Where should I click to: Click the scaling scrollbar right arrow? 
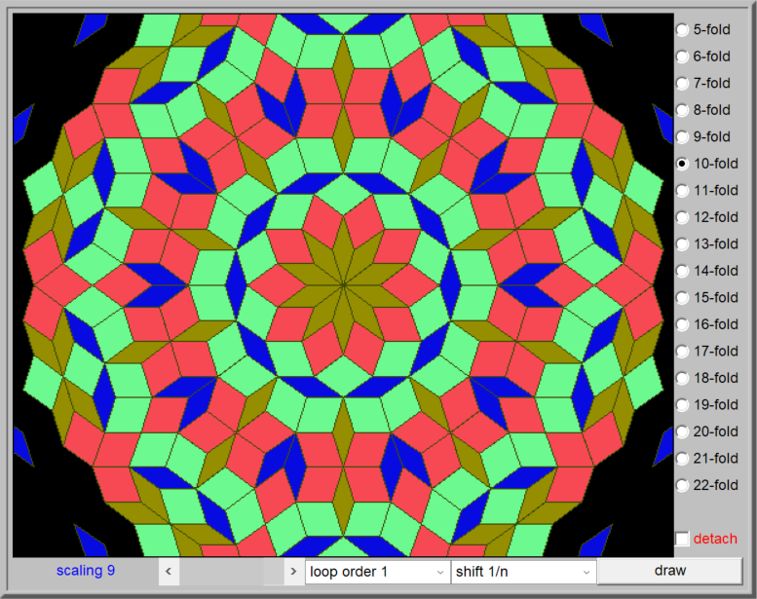[x=293, y=572]
